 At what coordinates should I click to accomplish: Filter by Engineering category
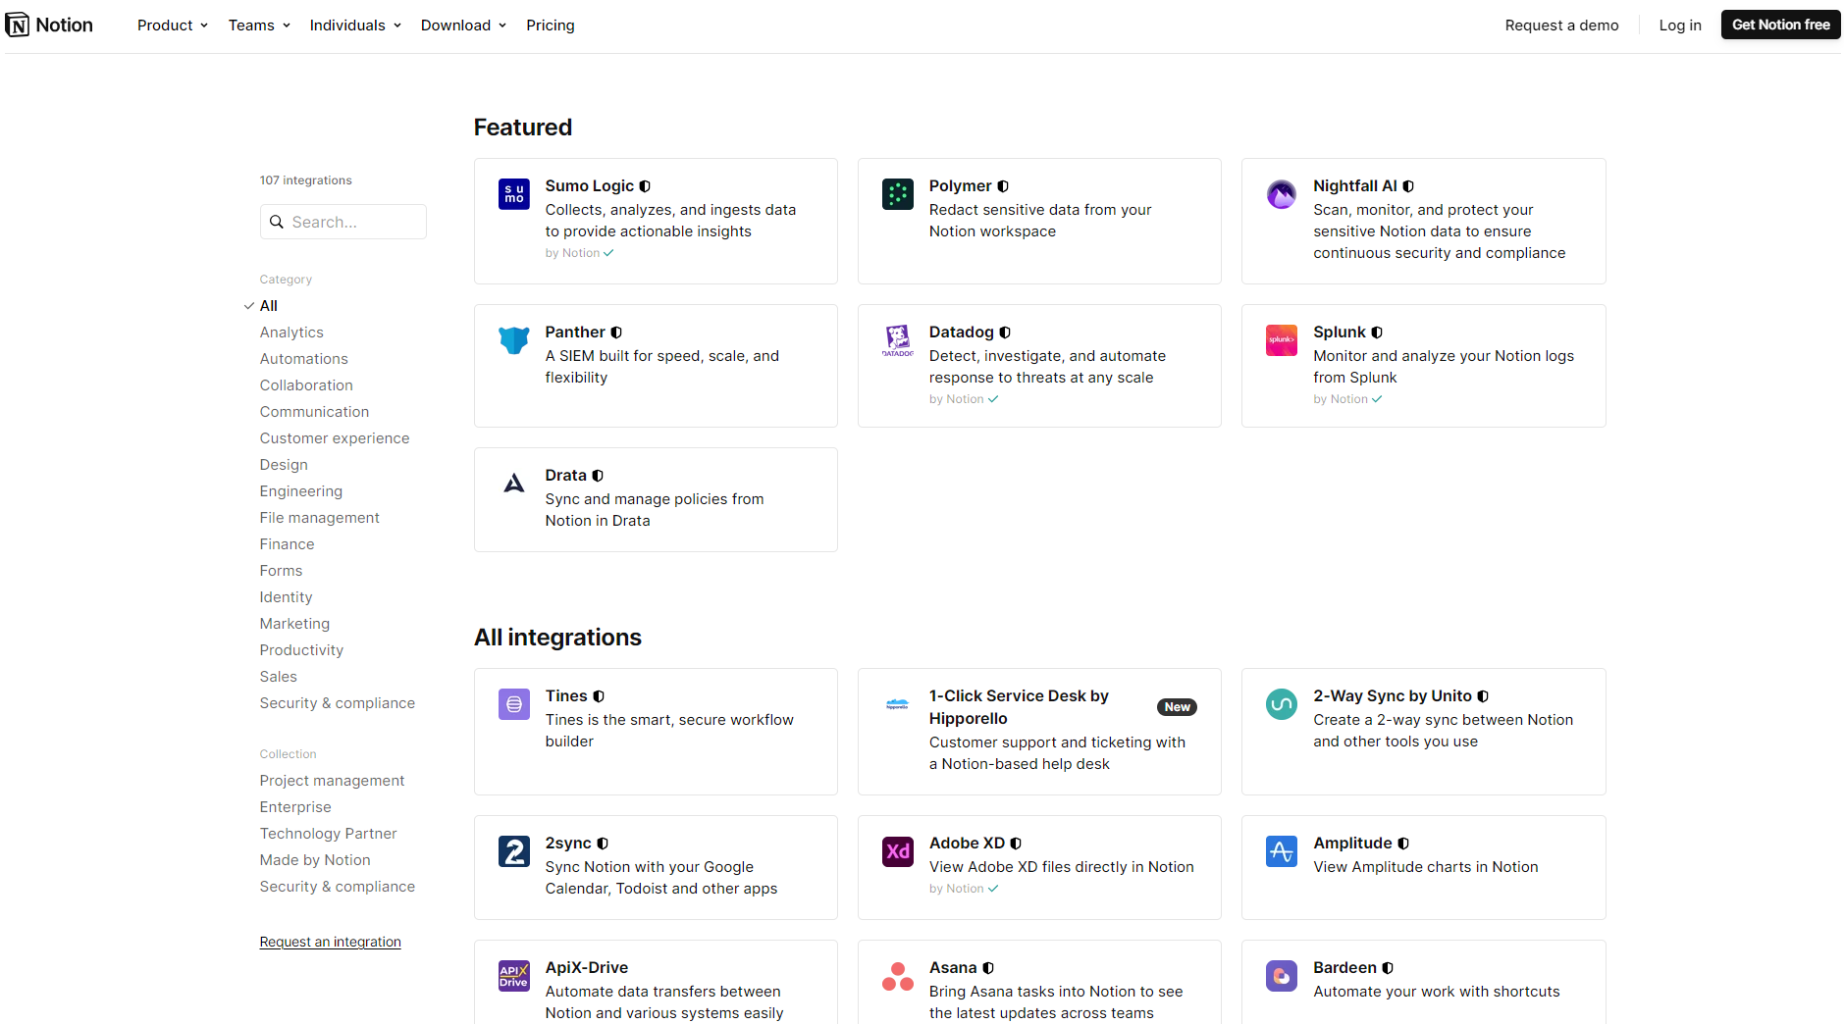point(301,491)
